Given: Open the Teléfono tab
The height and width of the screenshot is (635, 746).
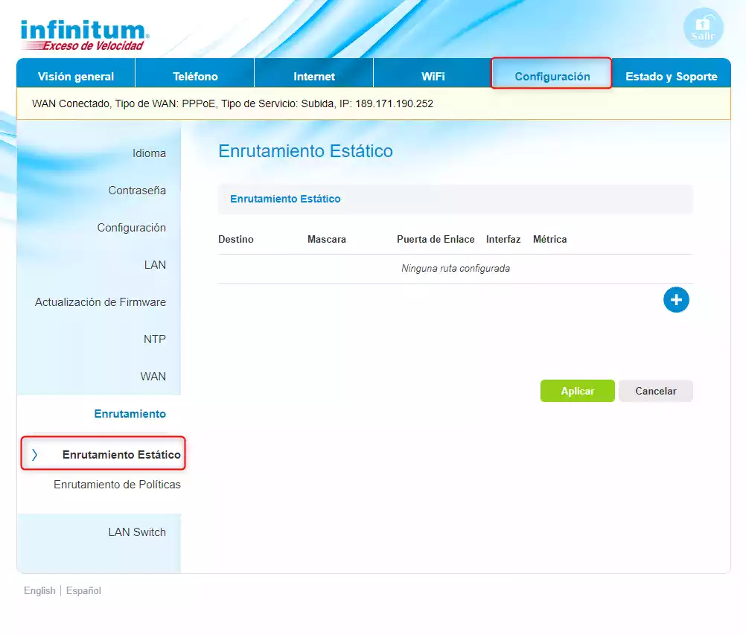Looking at the screenshot, I should (194, 75).
